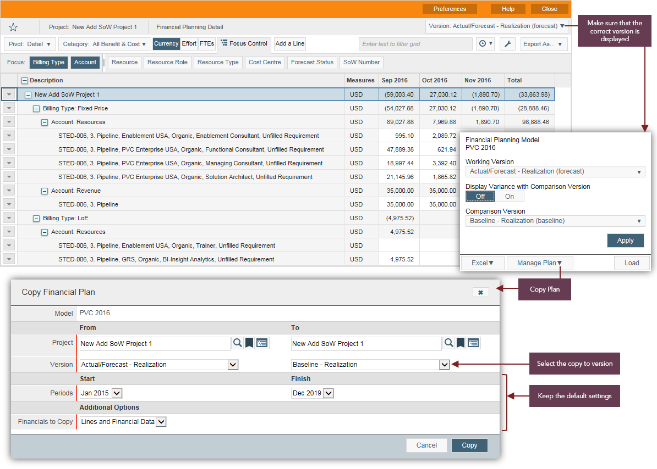Screen dimensions: 657x469
Task: Click the Focus Control icon button
Action: coord(244,43)
